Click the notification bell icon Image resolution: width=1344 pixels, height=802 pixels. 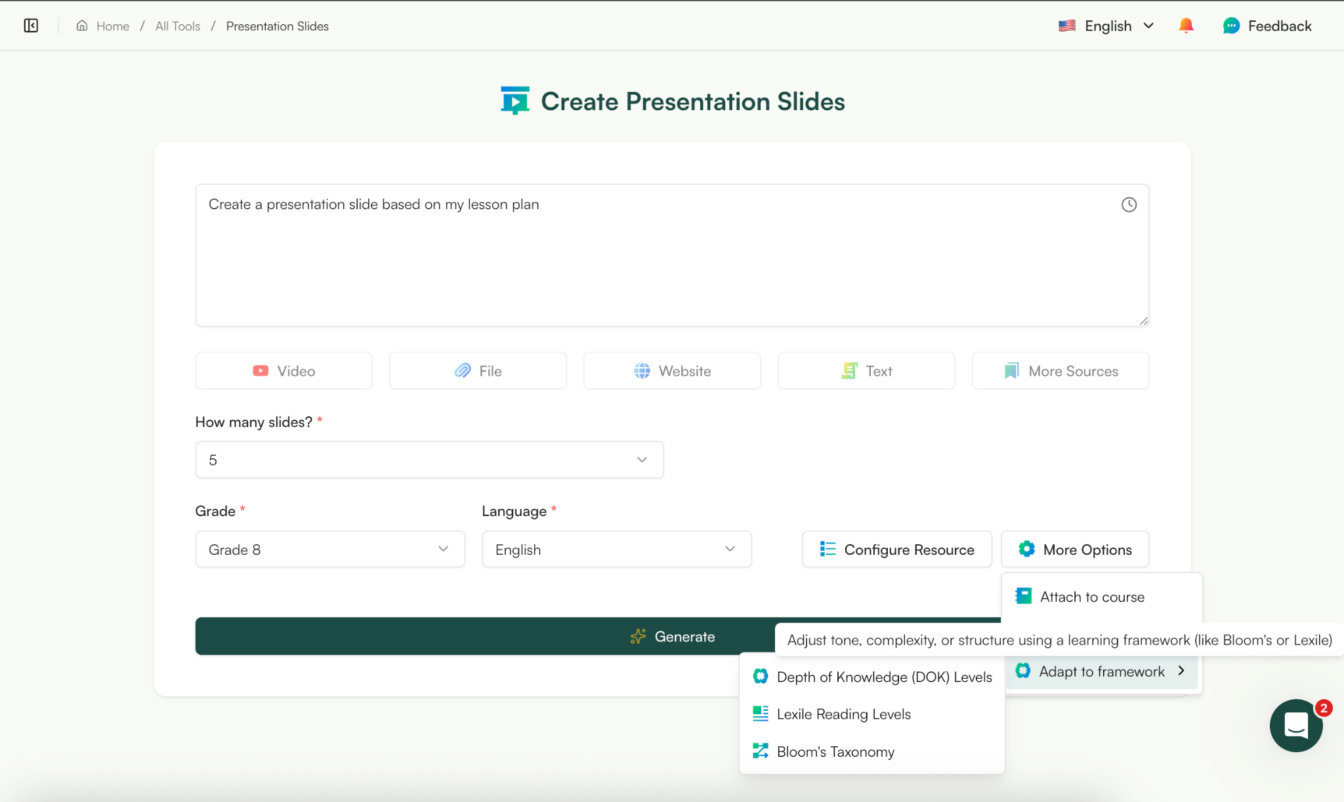[1186, 26]
